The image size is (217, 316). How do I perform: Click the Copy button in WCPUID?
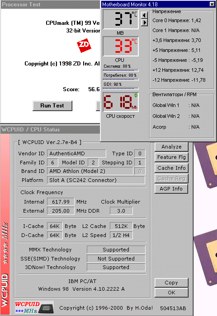point(171,283)
